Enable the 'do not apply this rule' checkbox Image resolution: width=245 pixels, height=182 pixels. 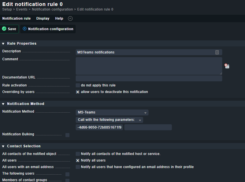78,85
